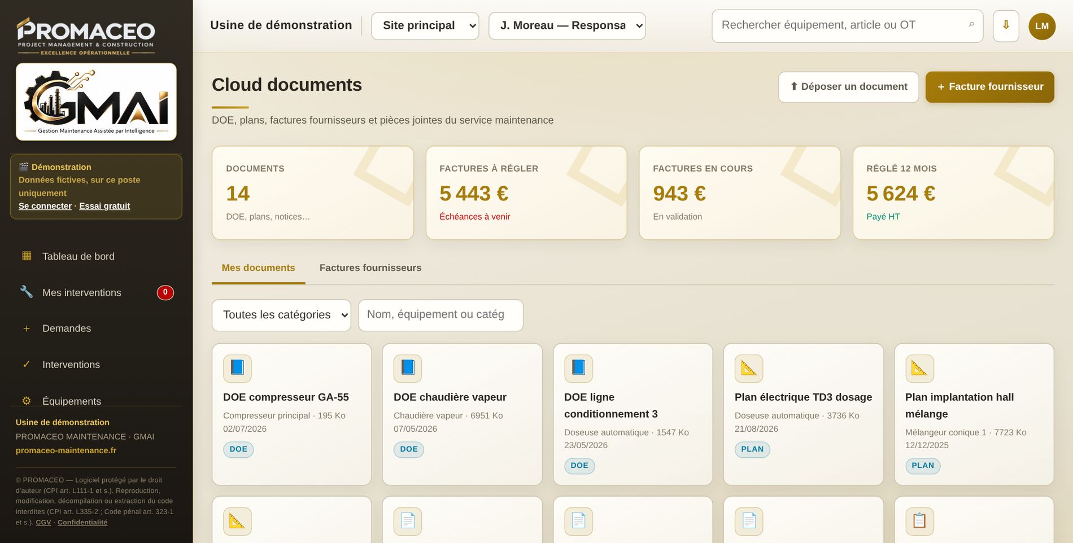The height and width of the screenshot is (543, 1073).
Task: Open the DOE chaudière vapeur title
Action: [450, 397]
